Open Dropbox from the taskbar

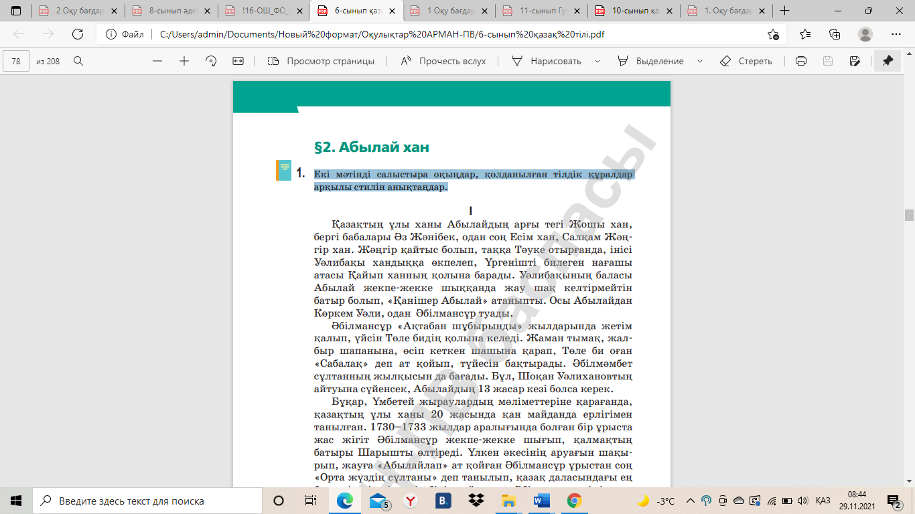476,501
